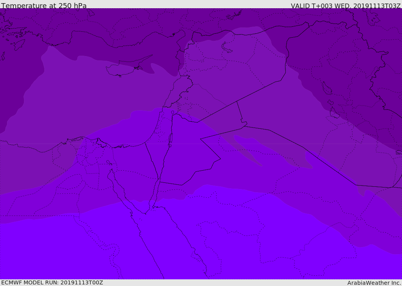Click Lake Van outline in eastern Turkey
The image size is (402, 286).
(227, 48)
